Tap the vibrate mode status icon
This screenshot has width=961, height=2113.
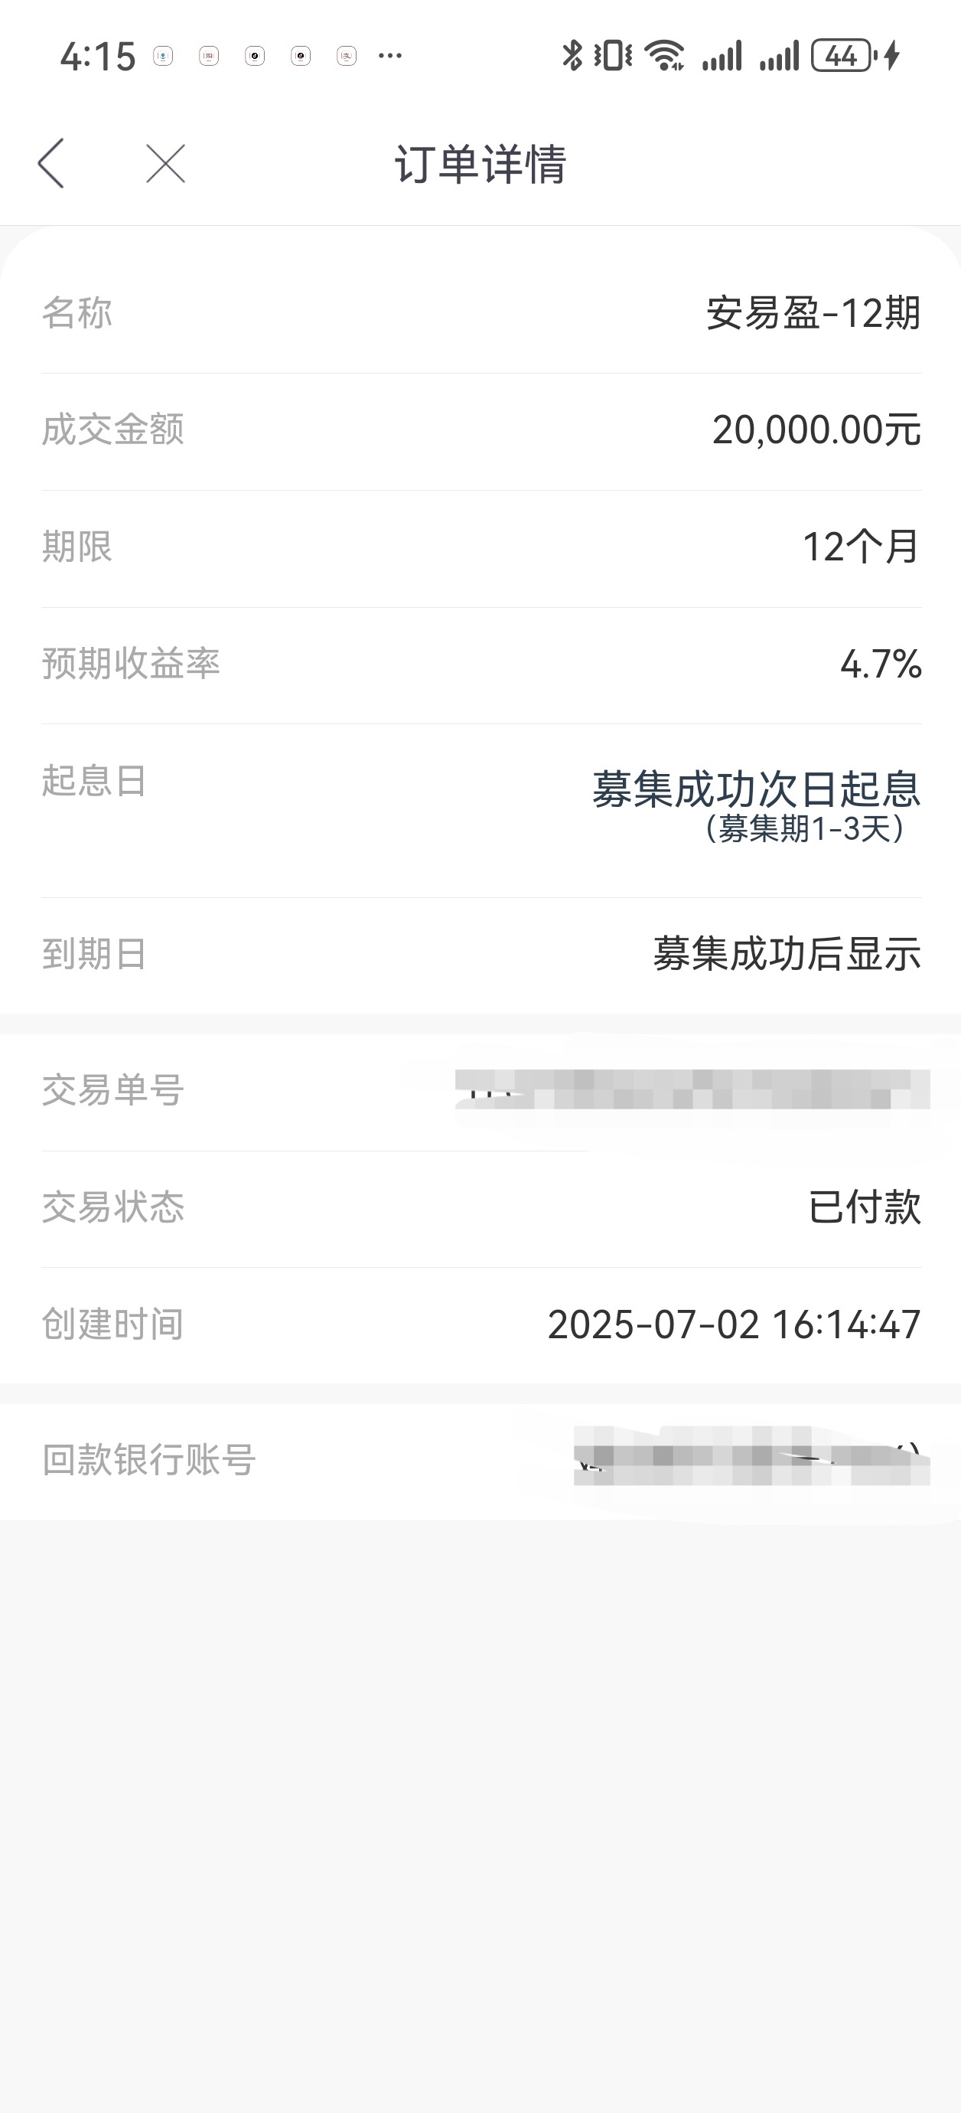click(x=614, y=56)
